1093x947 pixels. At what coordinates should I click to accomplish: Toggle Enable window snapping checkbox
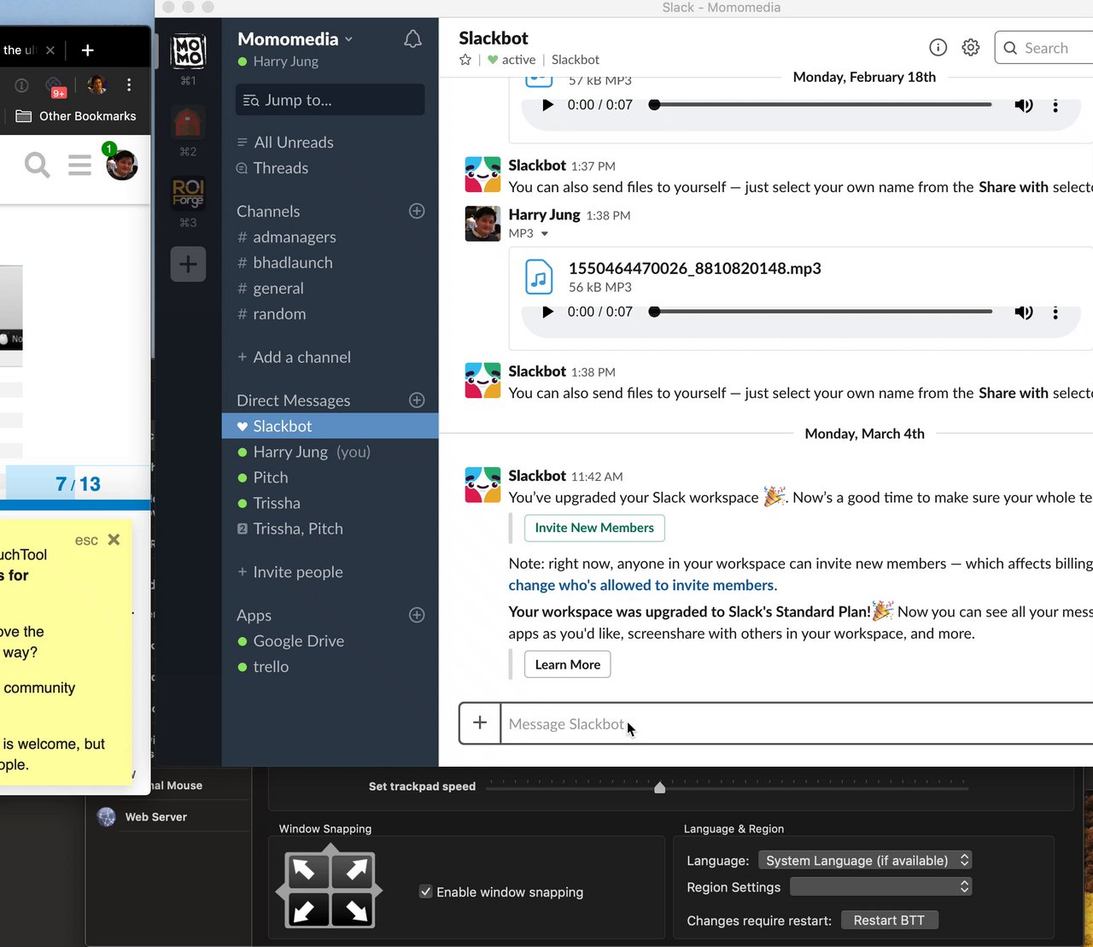pyautogui.click(x=425, y=891)
